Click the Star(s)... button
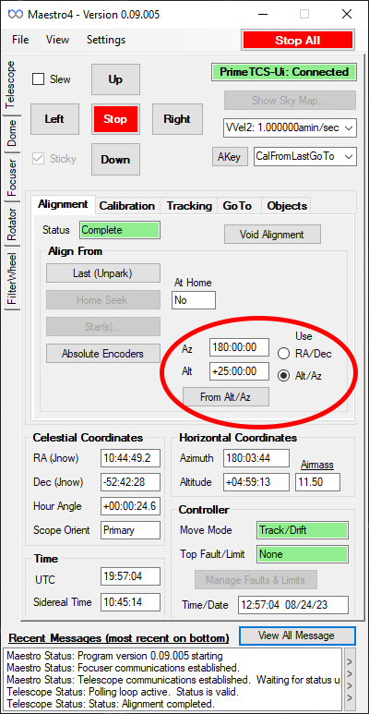369x714 pixels. pos(103,326)
